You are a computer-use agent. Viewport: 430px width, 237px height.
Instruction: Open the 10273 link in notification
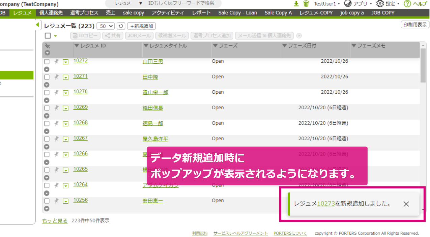(x=326, y=204)
